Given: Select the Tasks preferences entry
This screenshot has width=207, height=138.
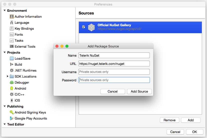Looking at the screenshot, I should [19, 40].
